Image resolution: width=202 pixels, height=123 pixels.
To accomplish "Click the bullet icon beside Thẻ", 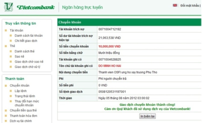I will [x=6, y=46].
